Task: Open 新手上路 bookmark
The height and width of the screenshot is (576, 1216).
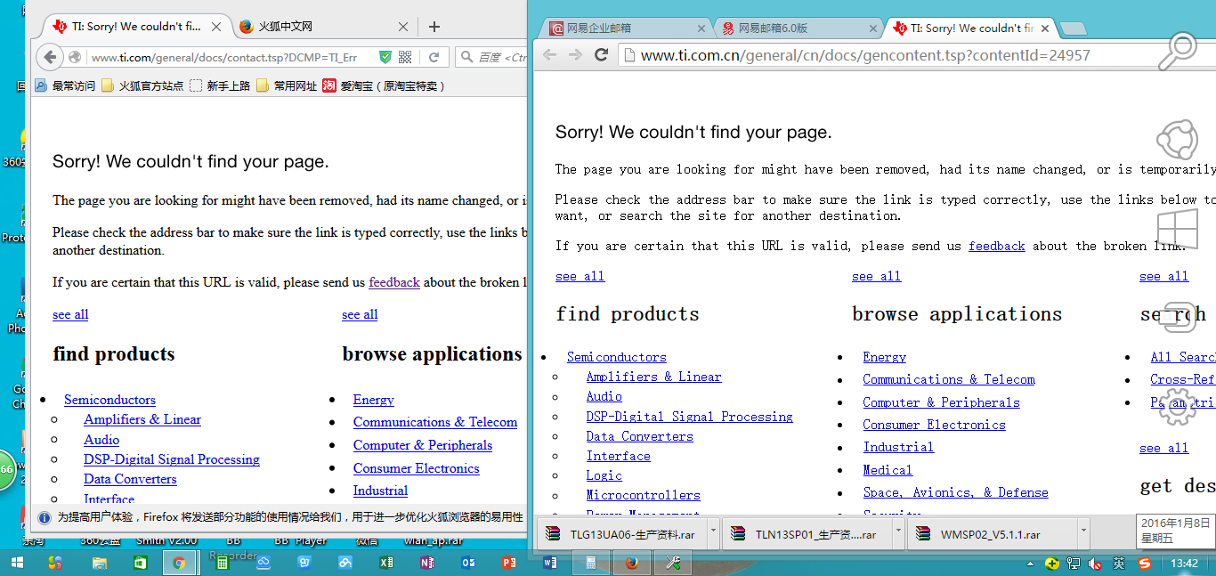Action: (x=220, y=85)
